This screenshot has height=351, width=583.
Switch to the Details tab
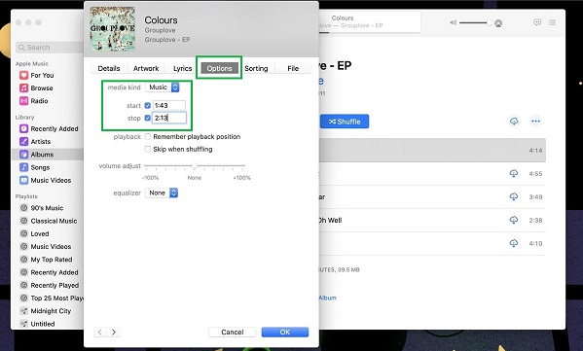(x=109, y=69)
